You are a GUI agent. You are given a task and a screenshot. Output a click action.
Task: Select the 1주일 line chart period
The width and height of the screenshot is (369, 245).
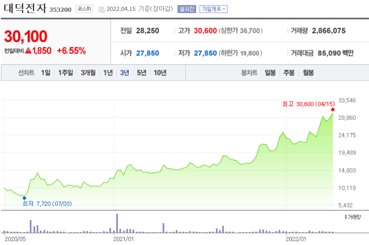pos(66,72)
